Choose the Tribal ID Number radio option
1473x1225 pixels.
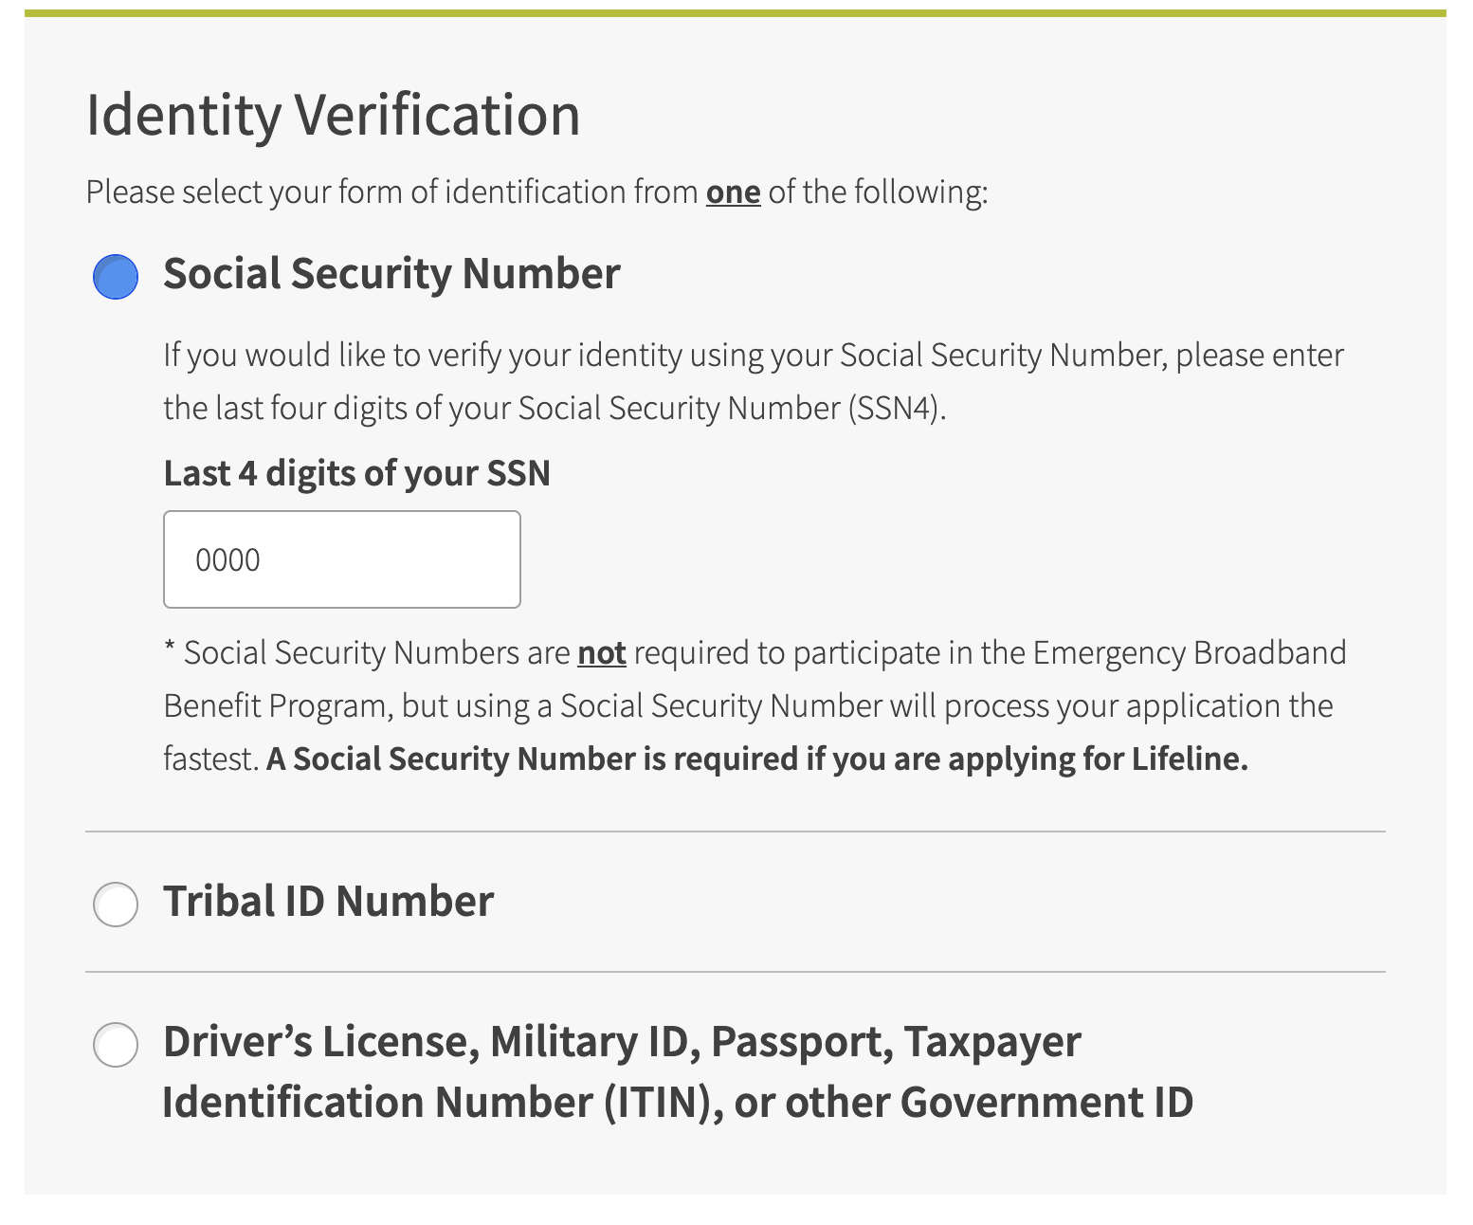(116, 904)
